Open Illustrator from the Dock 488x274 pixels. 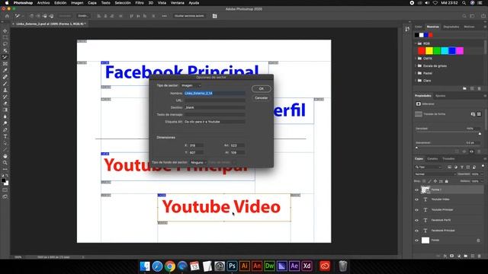244,266
